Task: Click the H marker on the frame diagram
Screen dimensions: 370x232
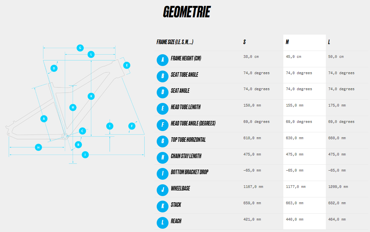Action: pos(38,147)
